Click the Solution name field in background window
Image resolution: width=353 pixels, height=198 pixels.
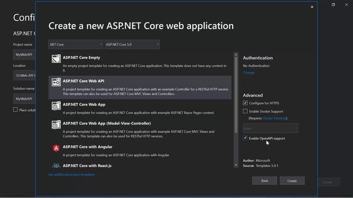tap(24, 99)
